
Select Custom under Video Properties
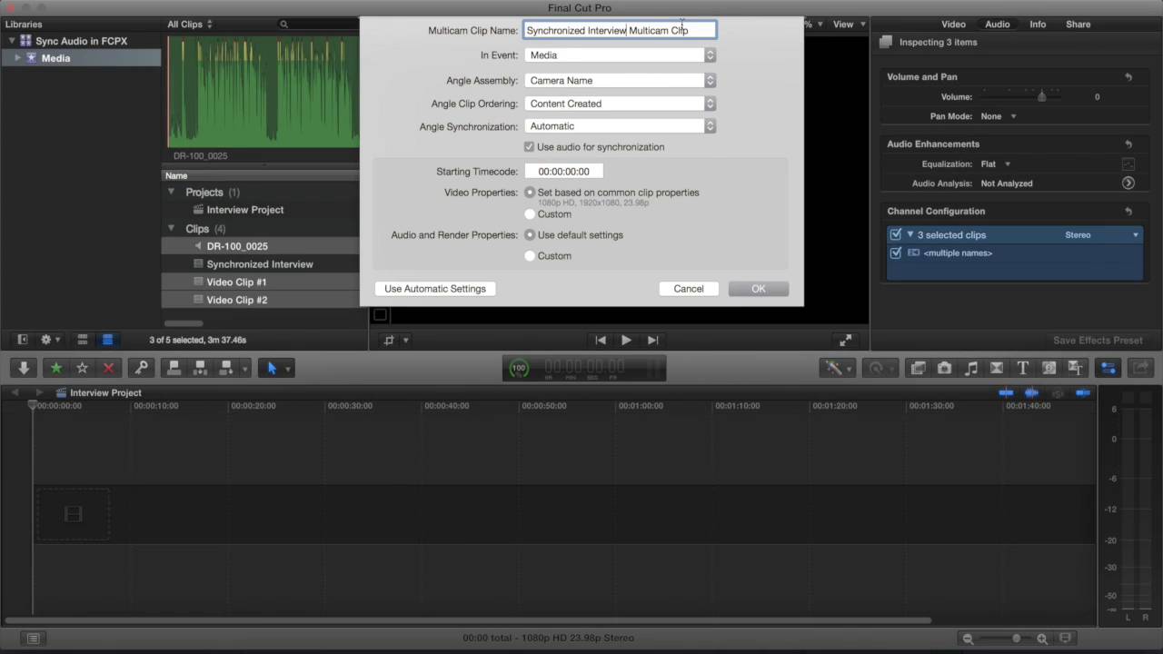point(530,214)
